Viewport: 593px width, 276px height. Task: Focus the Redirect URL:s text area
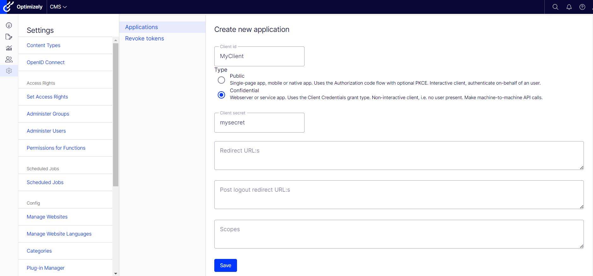coord(399,155)
